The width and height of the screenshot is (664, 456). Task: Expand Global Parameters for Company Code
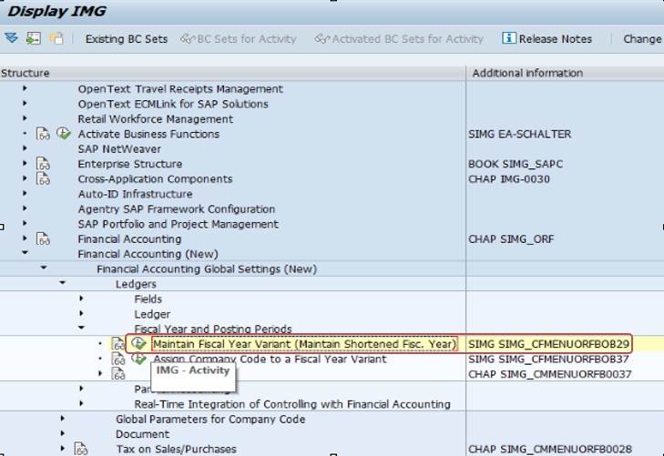pyautogui.click(x=62, y=419)
